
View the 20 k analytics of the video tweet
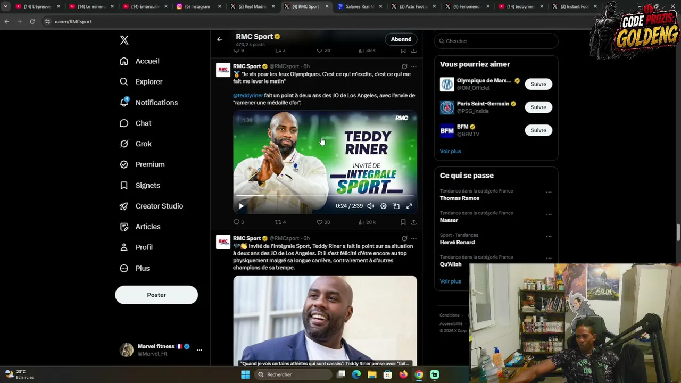point(367,222)
